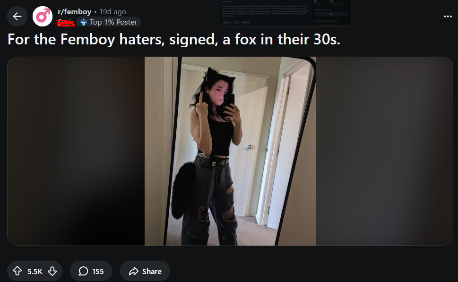Click the blurred area left of the photo
The width and height of the screenshot is (458, 282).
[76, 151]
